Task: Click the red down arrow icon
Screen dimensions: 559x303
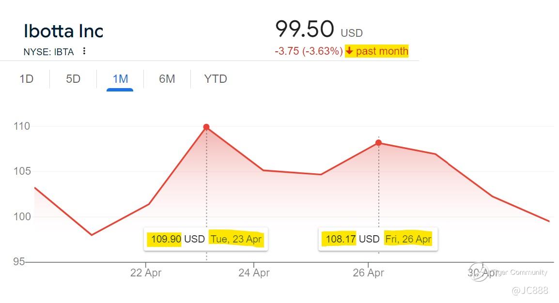Action: pyautogui.click(x=349, y=51)
